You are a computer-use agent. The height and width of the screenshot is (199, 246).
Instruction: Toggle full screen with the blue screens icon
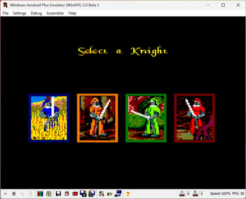coord(118,193)
